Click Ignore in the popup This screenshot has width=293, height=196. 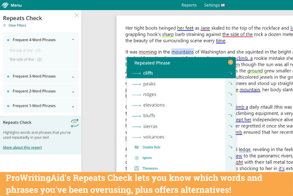point(147,158)
